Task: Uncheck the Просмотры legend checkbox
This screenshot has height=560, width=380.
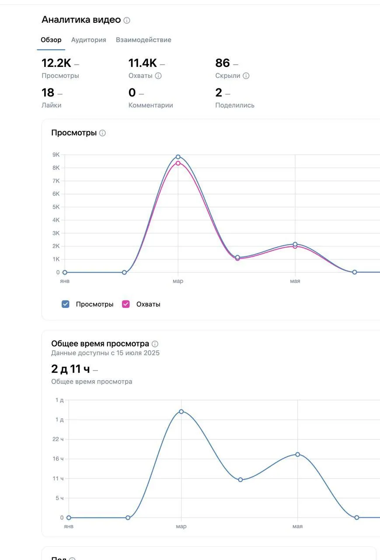Action: (66, 304)
